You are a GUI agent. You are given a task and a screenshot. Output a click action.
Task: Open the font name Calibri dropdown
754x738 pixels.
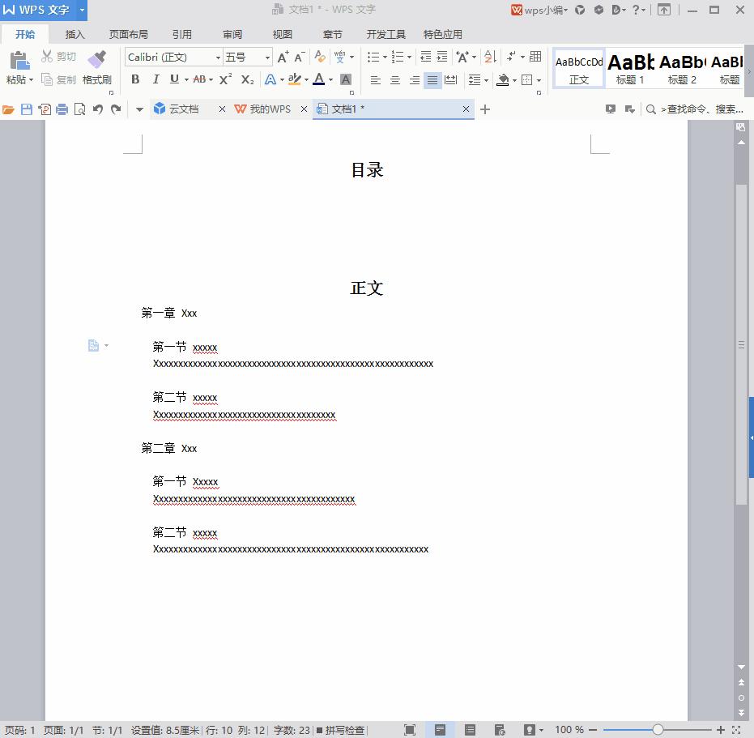[x=217, y=57]
